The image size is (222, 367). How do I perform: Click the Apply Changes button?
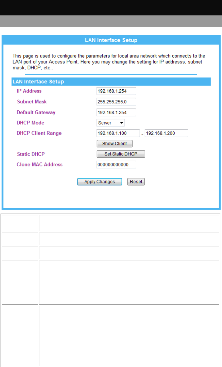pos(100,182)
